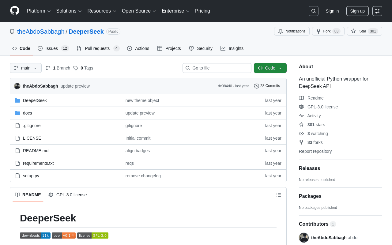Screen dimensions: 392x245
Task: Click the downloads 11k badge
Action: coord(35,236)
